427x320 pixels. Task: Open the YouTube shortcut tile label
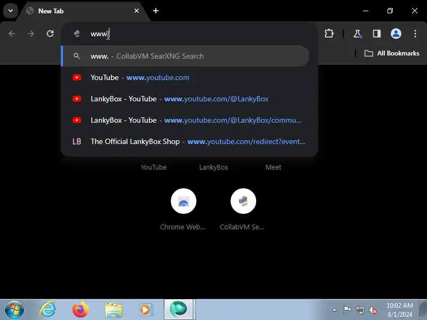pyautogui.click(x=154, y=167)
